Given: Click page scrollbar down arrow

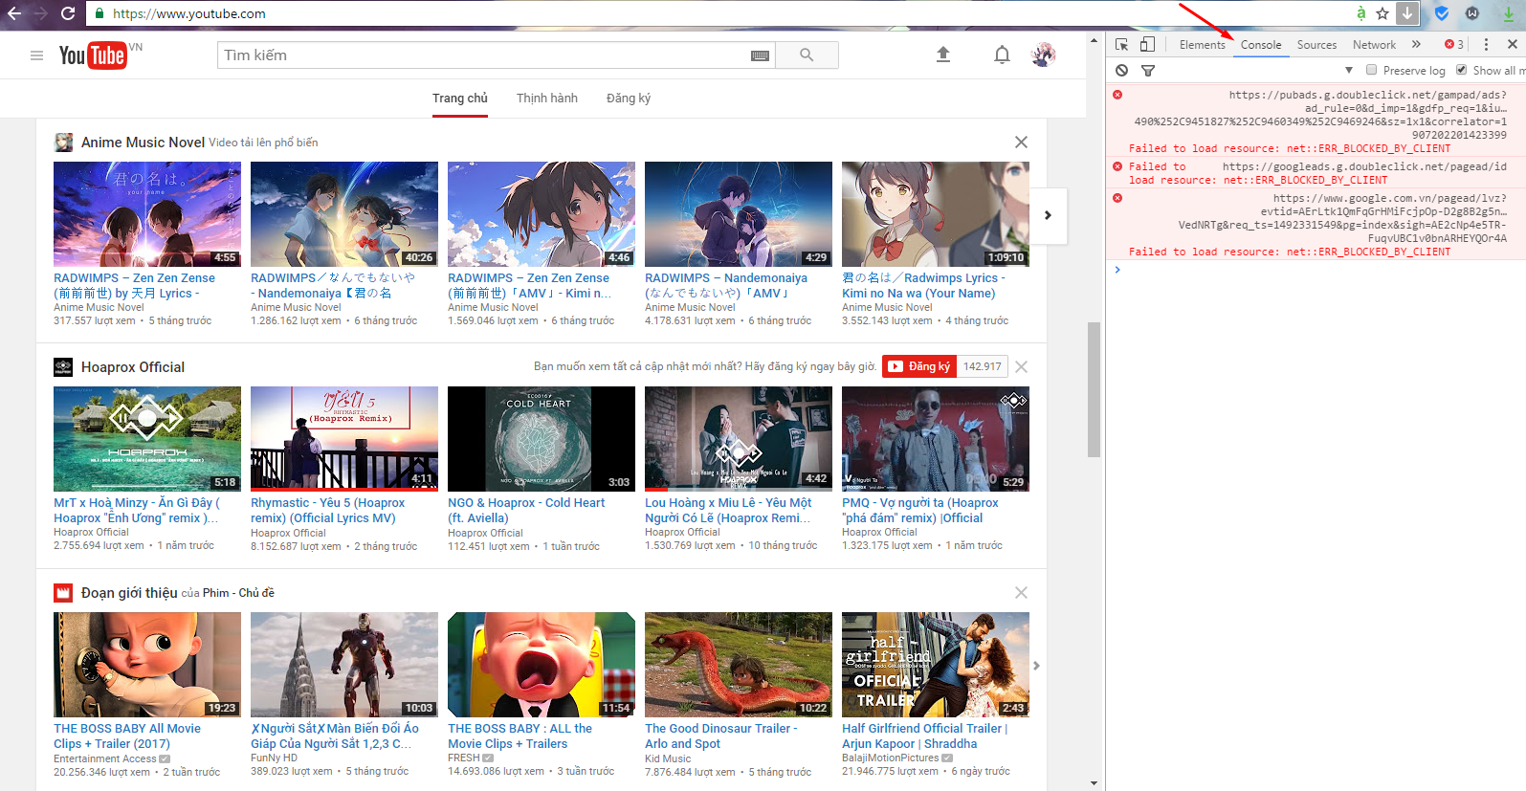Looking at the screenshot, I should 1095,782.
